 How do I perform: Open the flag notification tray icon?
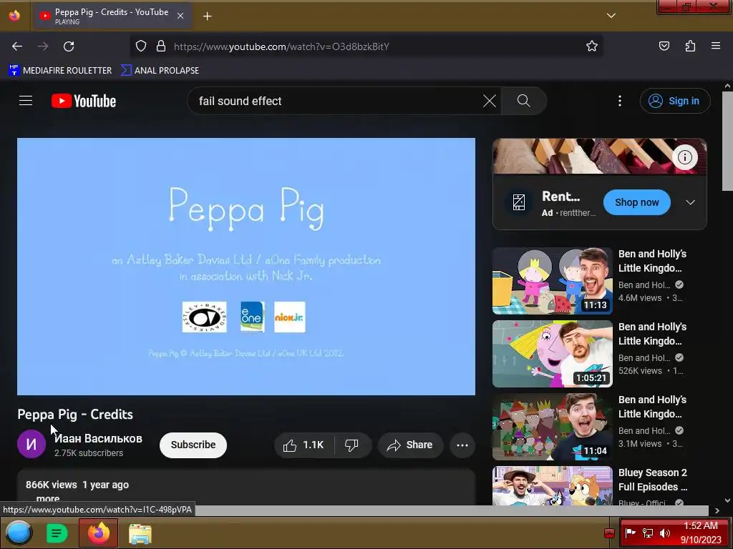pos(630,533)
